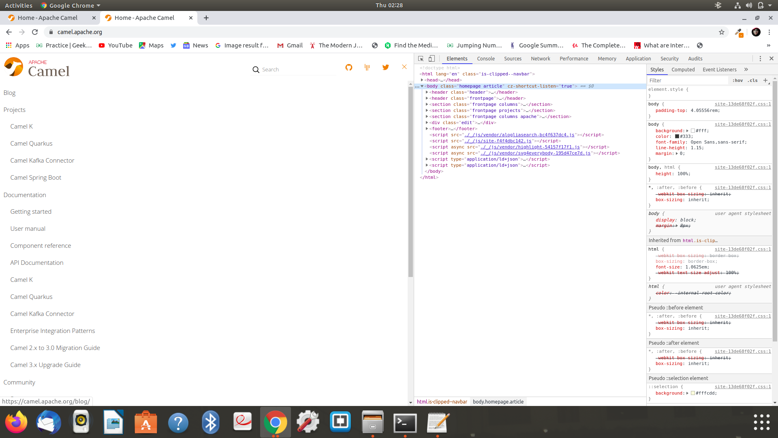Open the algoliasearch script source link

coord(519,135)
